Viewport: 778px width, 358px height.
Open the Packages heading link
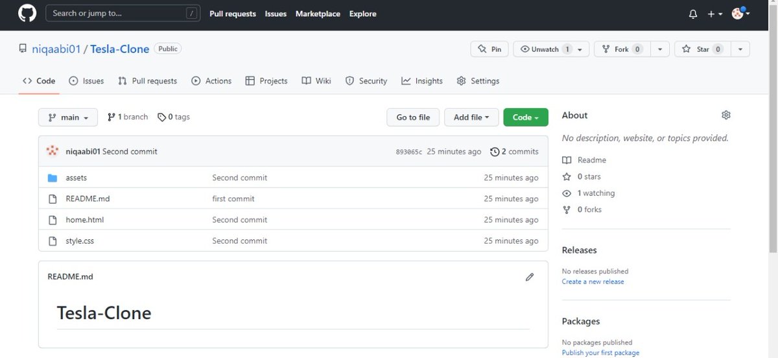tap(581, 321)
